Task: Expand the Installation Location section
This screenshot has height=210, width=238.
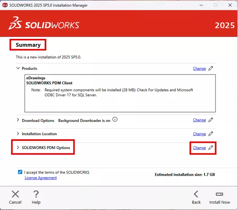Action: coord(18,134)
